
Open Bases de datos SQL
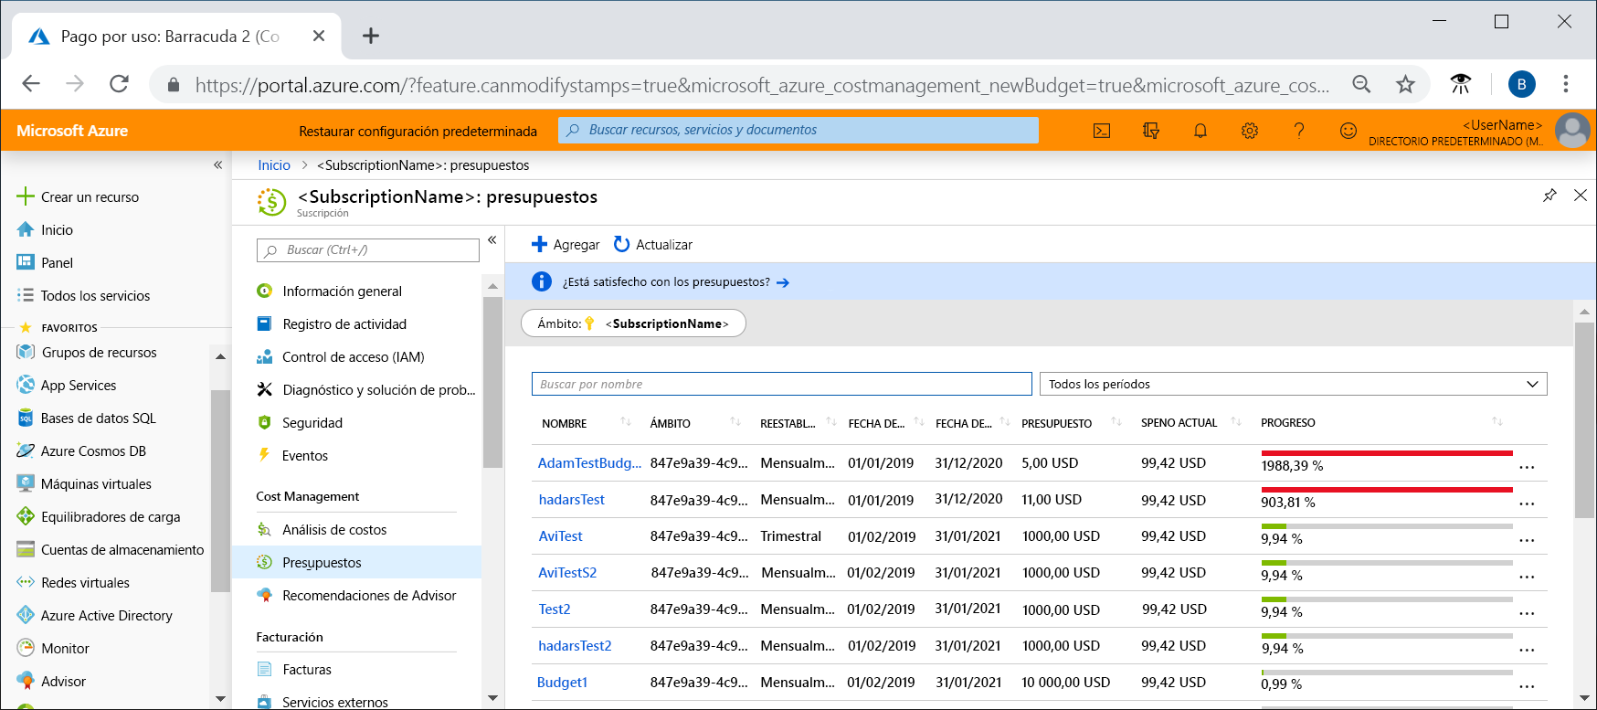pos(98,419)
